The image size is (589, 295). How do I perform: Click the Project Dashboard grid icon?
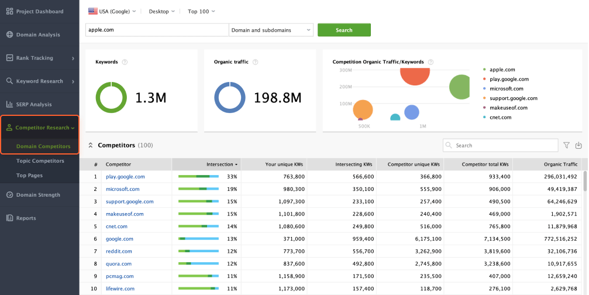coord(10,11)
